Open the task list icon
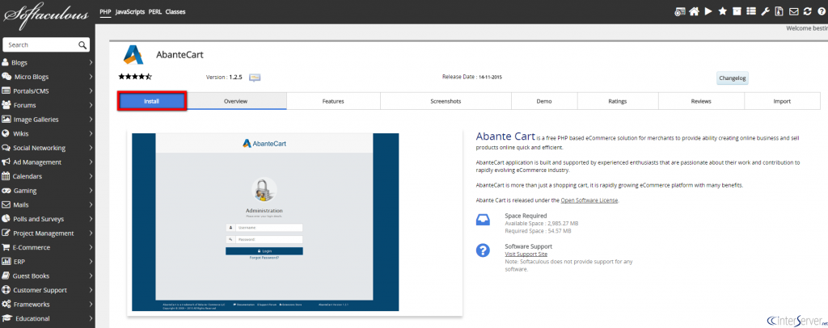Viewport: 828px width, 328px height. point(751,11)
